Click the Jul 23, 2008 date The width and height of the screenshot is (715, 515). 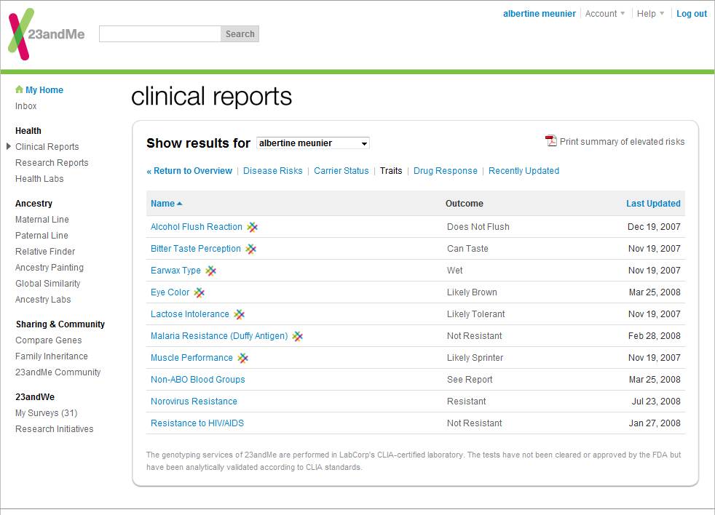(656, 402)
